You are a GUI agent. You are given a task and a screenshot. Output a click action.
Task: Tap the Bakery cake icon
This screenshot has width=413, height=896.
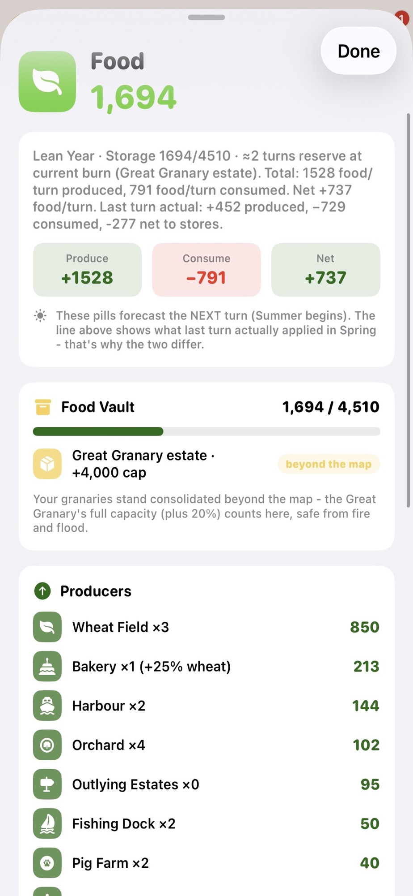[x=47, y=666]
